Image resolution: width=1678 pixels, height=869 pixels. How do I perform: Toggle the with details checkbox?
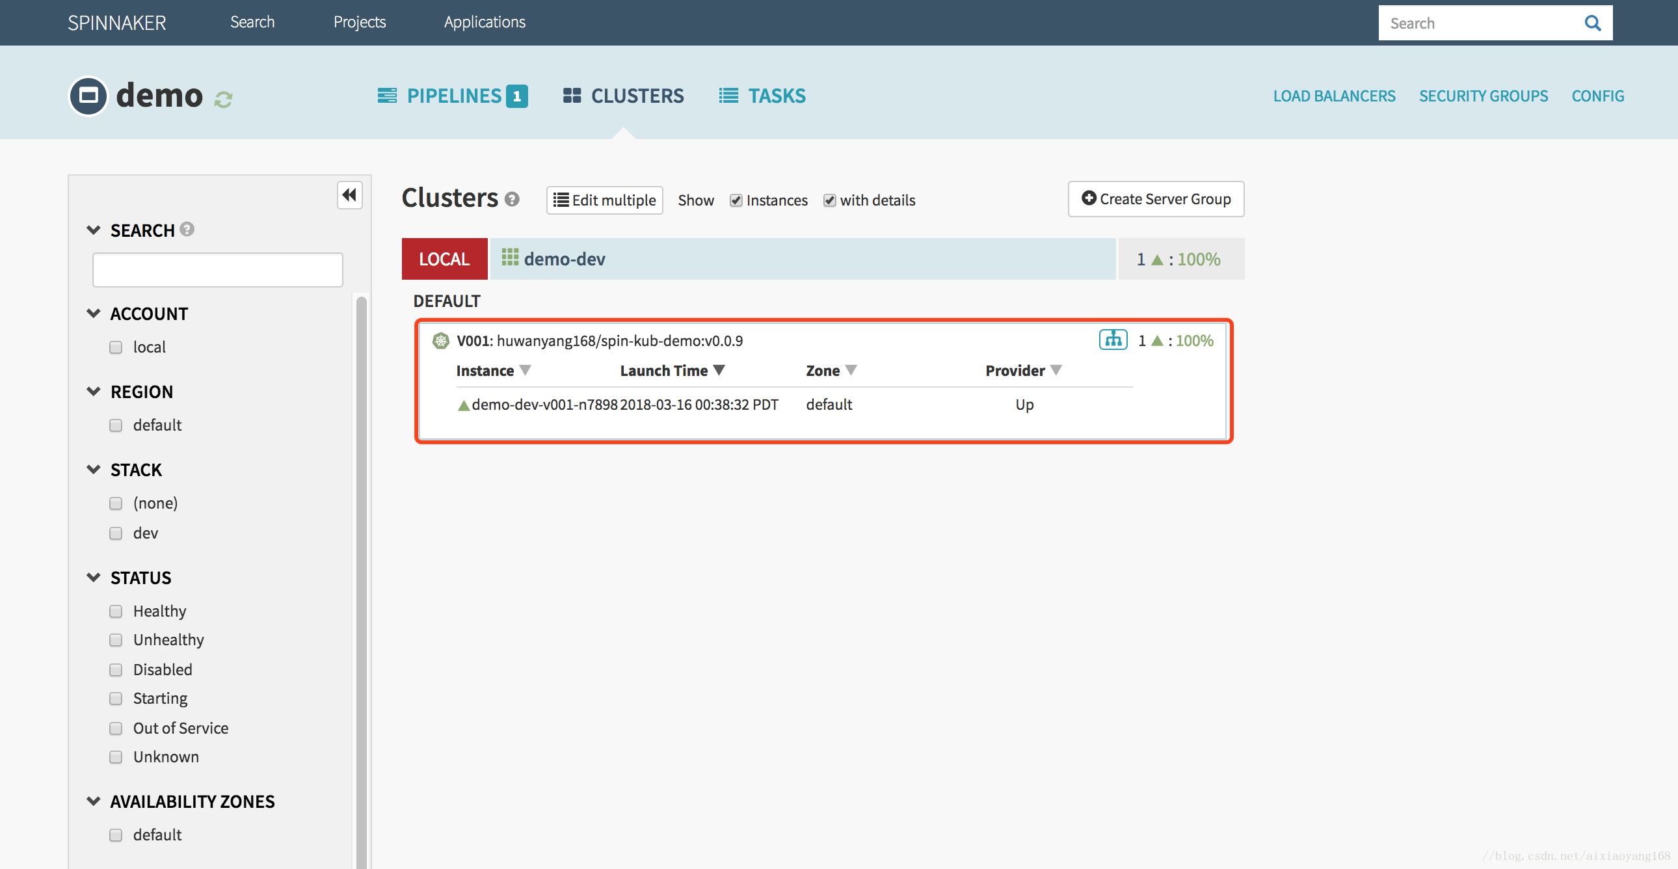click(829, 200)
